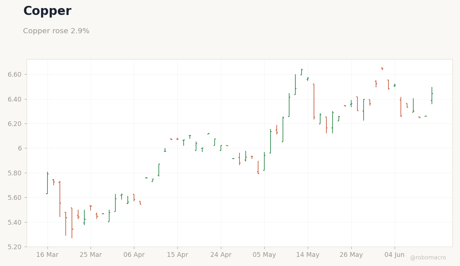
Task: Click the '05 May' x-axis date label
Action: coord(264,255)
